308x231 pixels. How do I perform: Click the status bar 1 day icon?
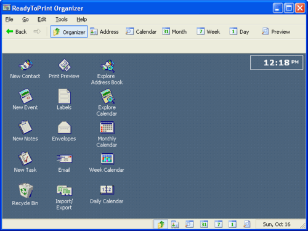coord(232,224)
